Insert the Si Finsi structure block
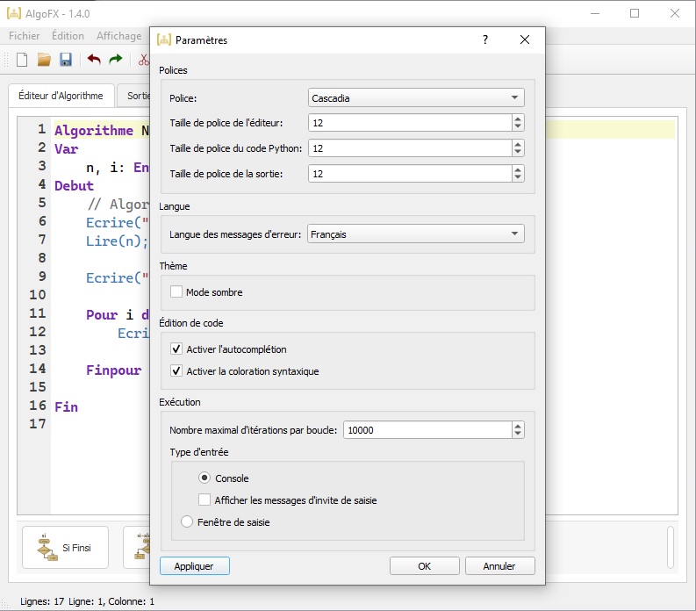 pyautogui.click(x=65, y=548)
